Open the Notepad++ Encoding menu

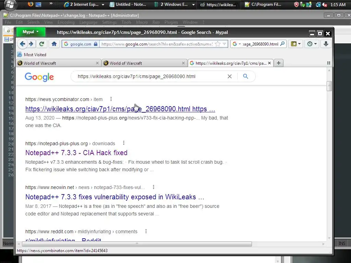(x=66, y=22)
